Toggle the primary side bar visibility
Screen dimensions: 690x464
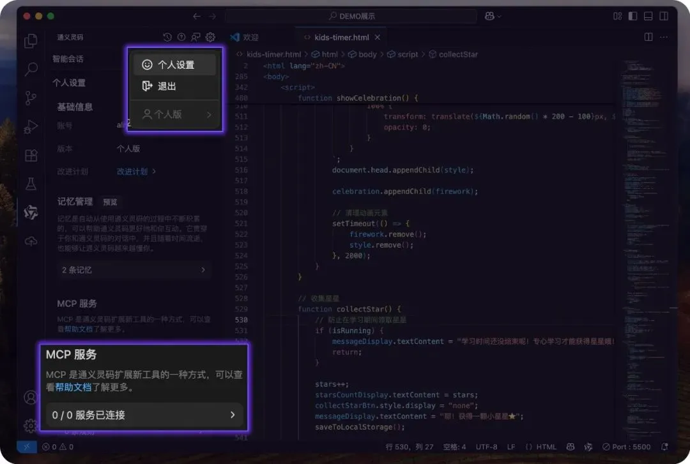point(632,16)
